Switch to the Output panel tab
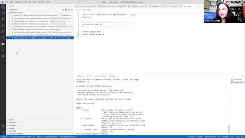Viewport: 245px width, 138px height. pyautogui.click(x=89, y=76)
